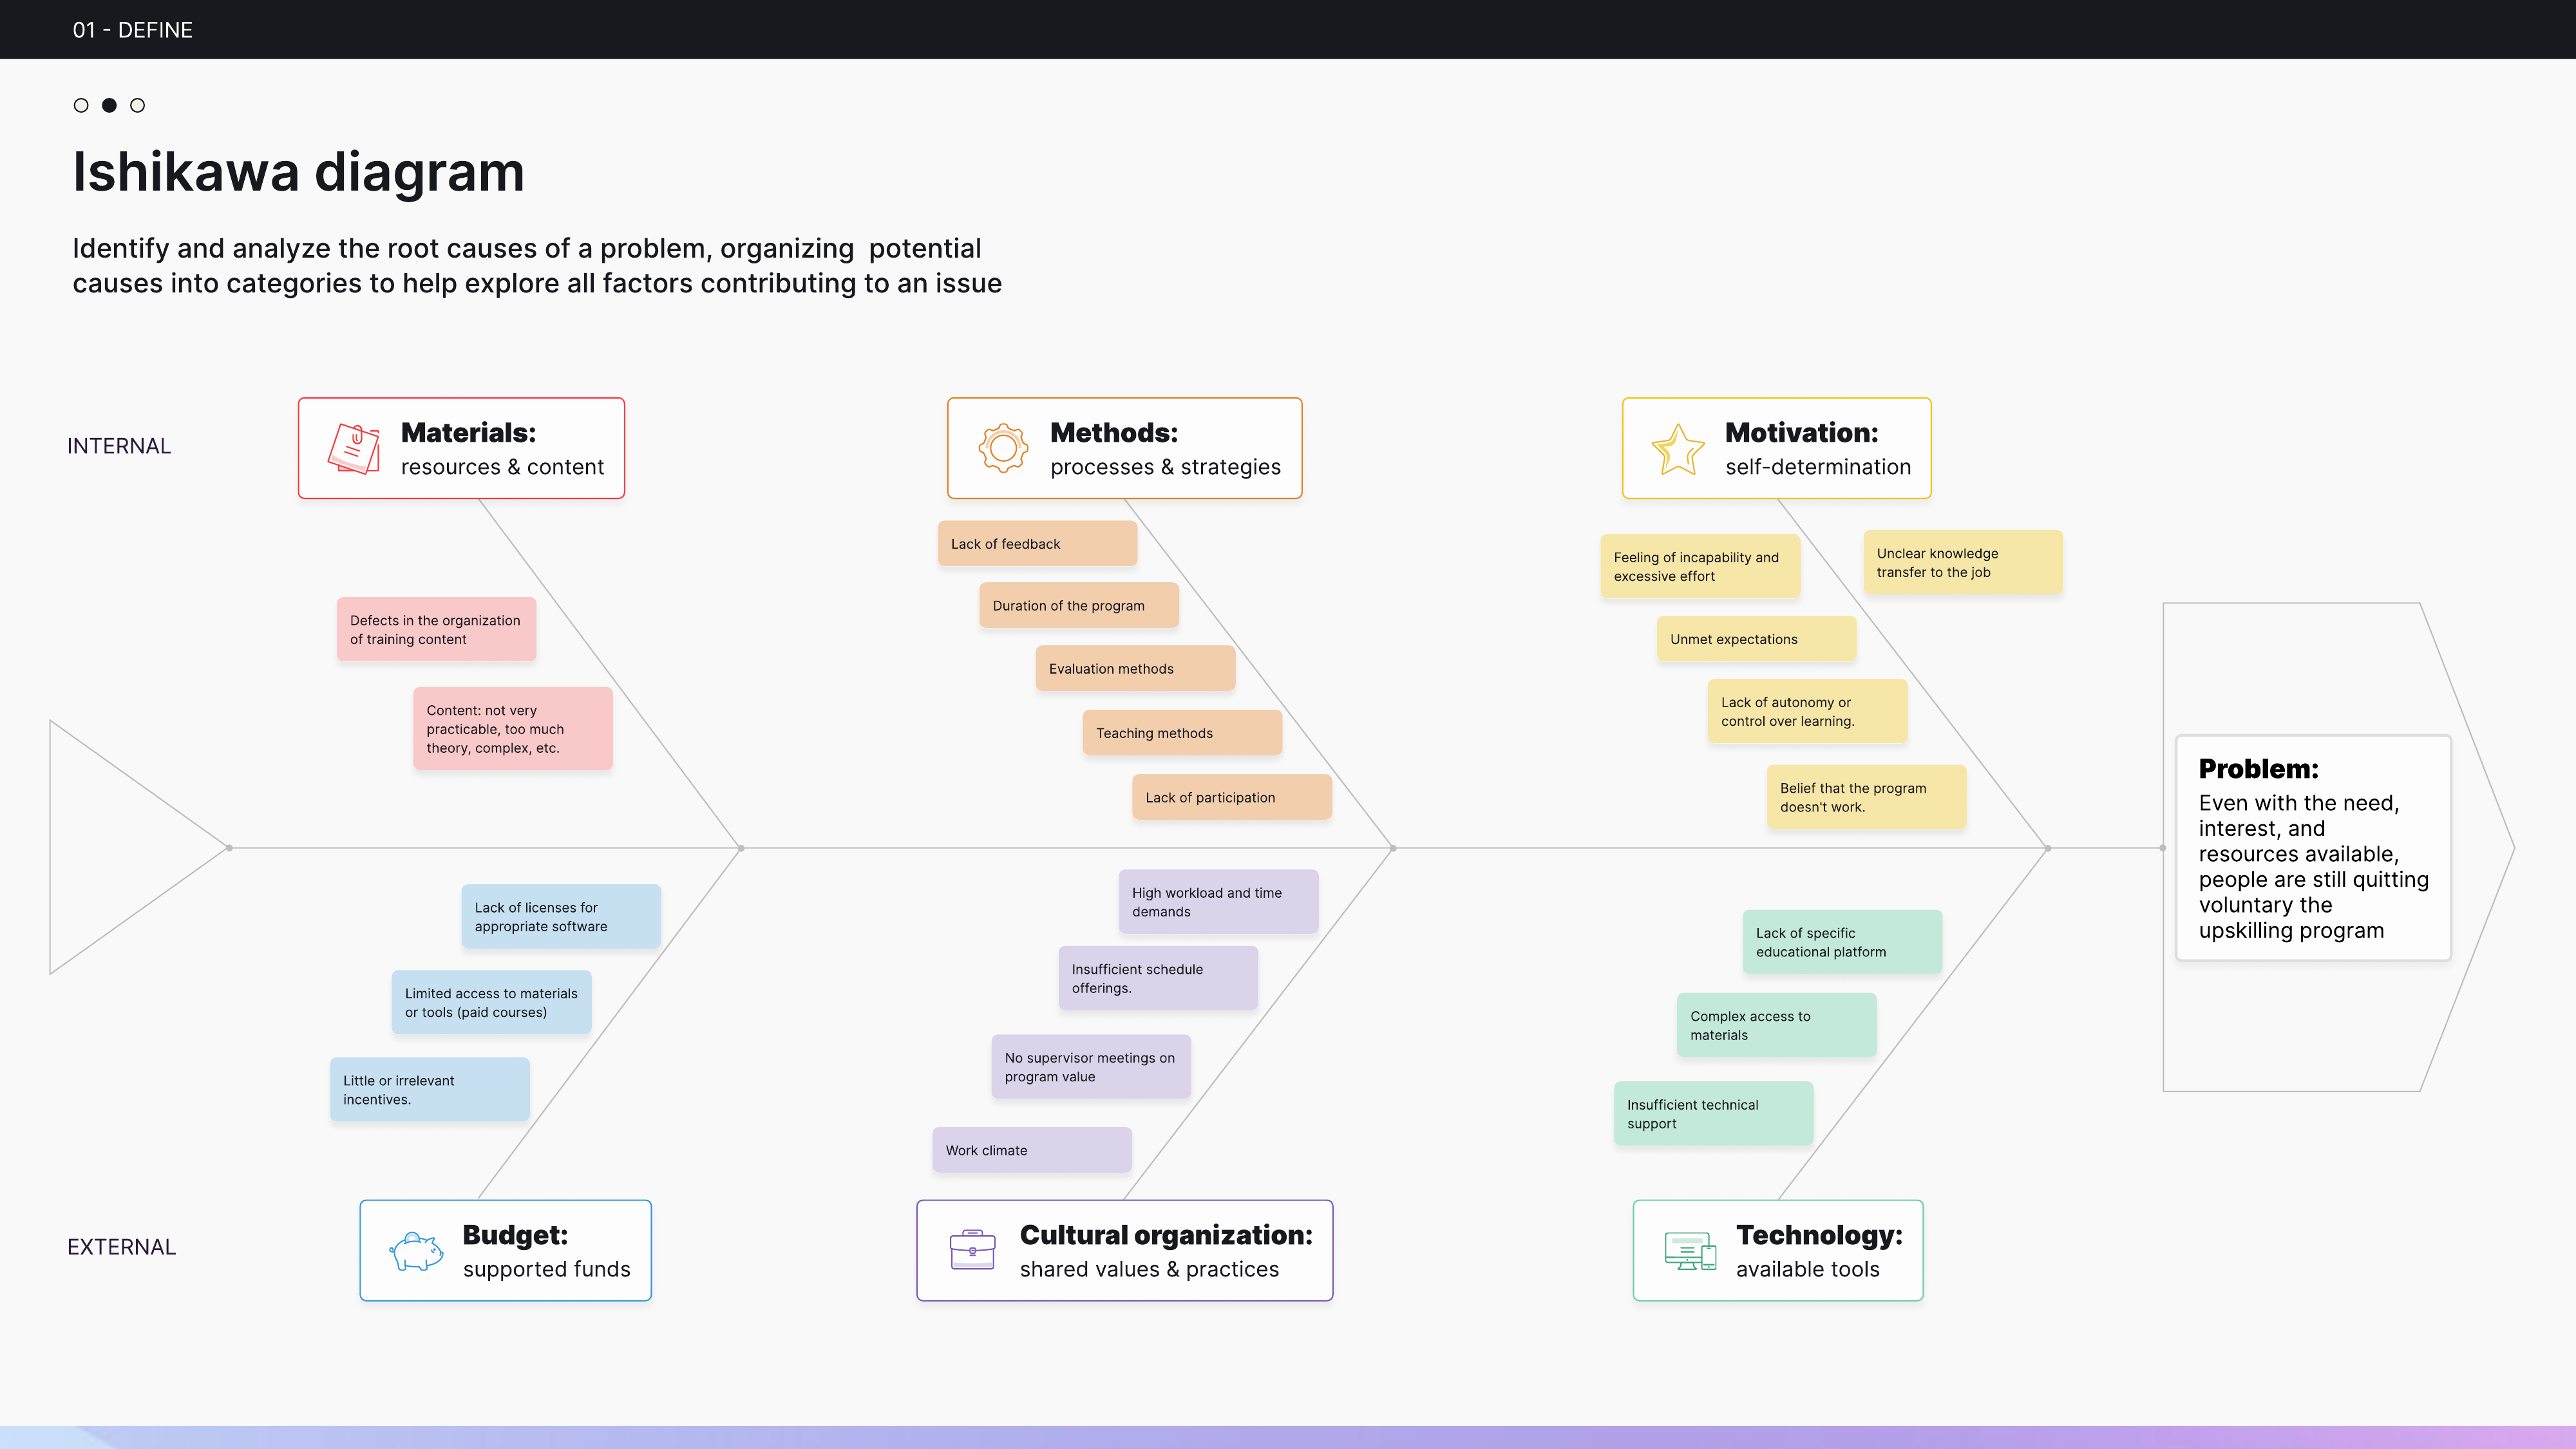Select the 'Unmet expectations' note

(1756, 638)
